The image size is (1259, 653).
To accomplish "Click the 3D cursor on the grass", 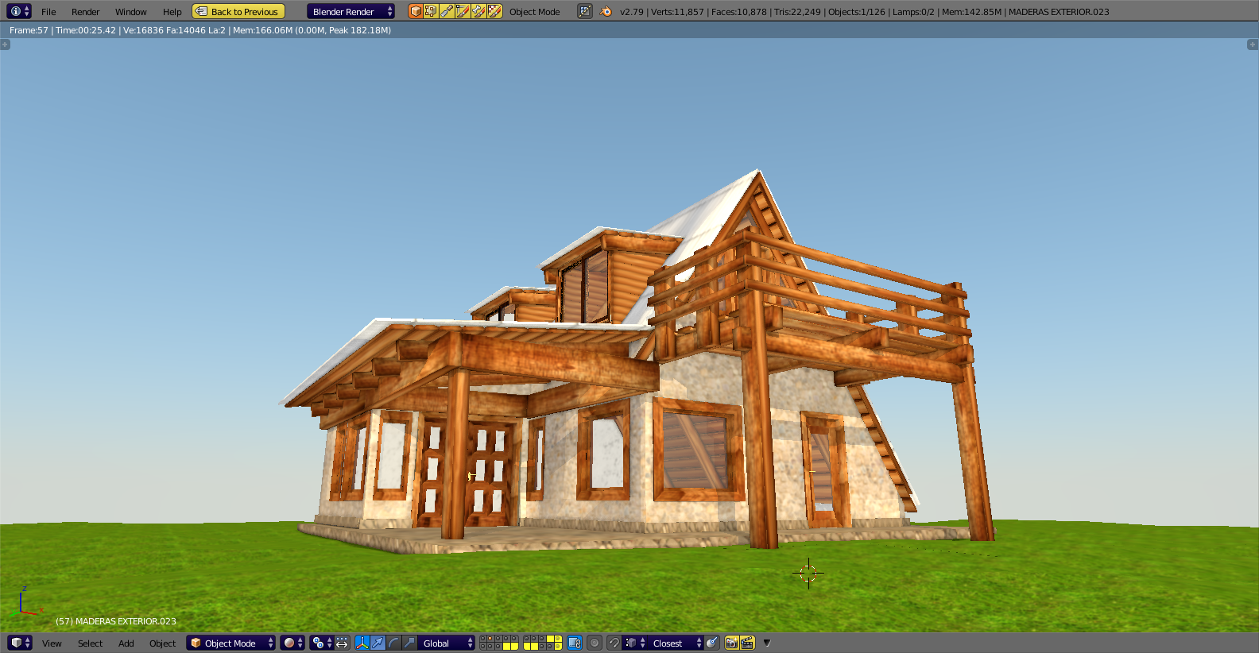I will click(x=808, y=573).
